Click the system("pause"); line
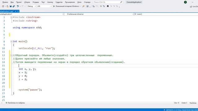 tap(30, 90)
